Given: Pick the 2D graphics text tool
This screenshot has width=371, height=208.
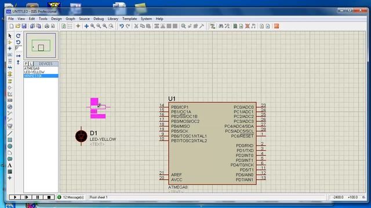Looking at the screenshot, I should (10, 165).
